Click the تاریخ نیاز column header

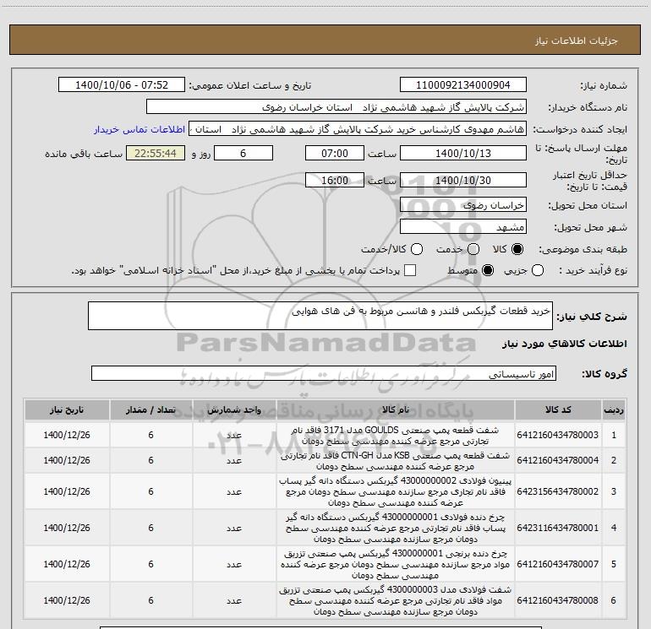(x=65, y=409)
